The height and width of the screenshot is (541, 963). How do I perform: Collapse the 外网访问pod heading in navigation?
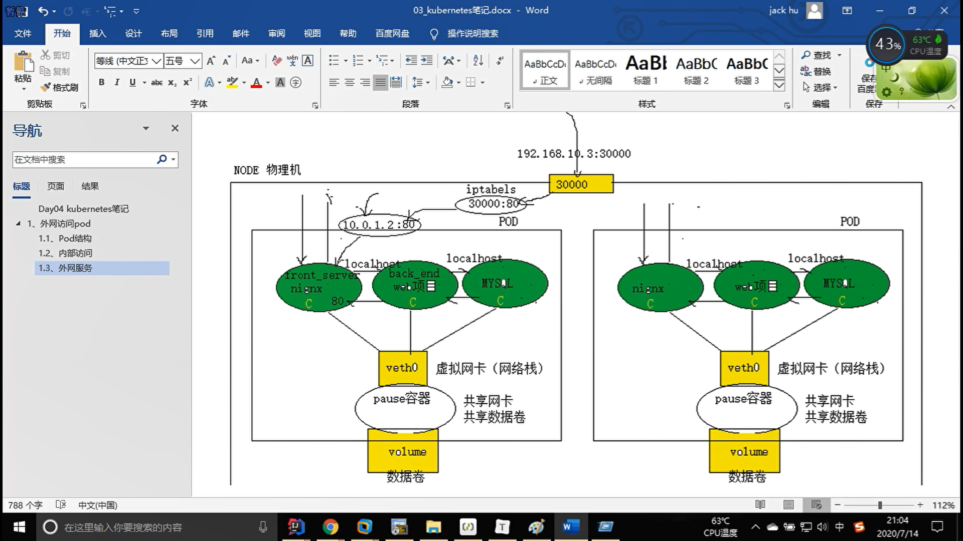19,223
